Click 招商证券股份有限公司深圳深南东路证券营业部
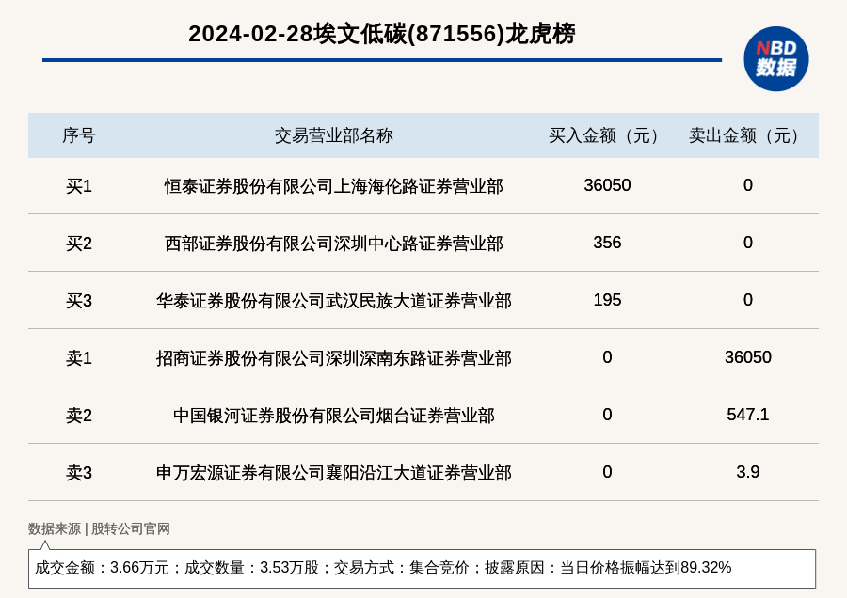This screenshot has width=847, height=598. (334, 358)
